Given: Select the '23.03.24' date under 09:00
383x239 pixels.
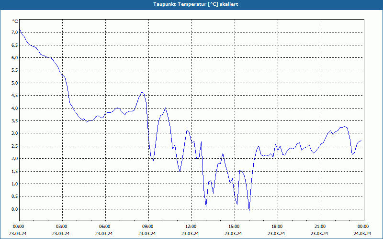Looking at the screenshot, I should tap(147, 233).
